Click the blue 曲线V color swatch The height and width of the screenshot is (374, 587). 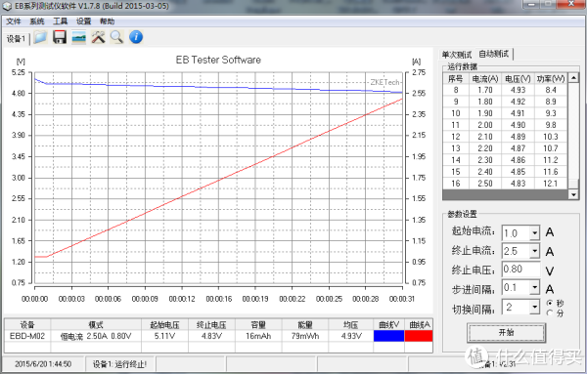pyautogui.click(x=389, y=336)
